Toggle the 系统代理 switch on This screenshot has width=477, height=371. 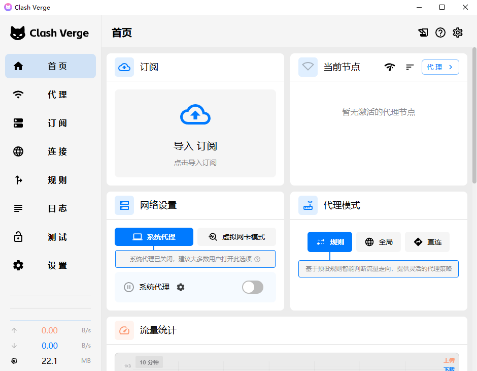click(253, 287)
